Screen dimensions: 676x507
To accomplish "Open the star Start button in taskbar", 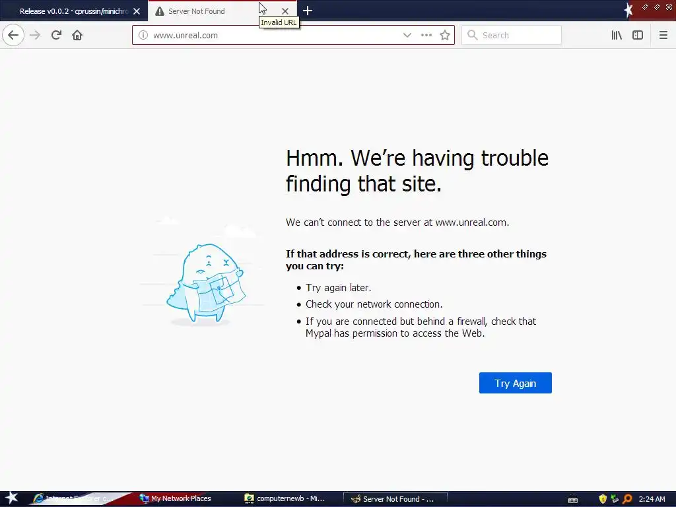I will click(11, 498).
